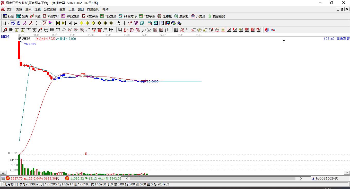Expand the candlestick style dropdown arrow
The image size is (350, 189).
40,23
